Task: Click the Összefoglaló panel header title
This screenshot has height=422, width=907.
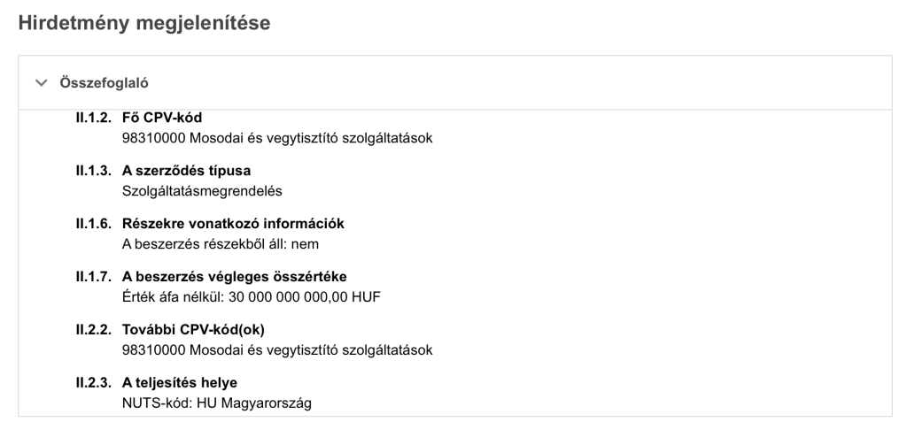Action: pos(104,83)
